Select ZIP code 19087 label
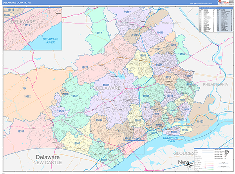 pyautogui.click(x=127, y=12)
